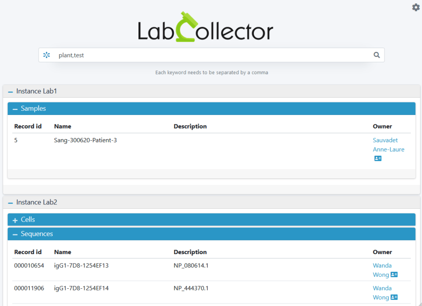Collapse the Sequences panel
422x306 pixels.
coord(15,234)
